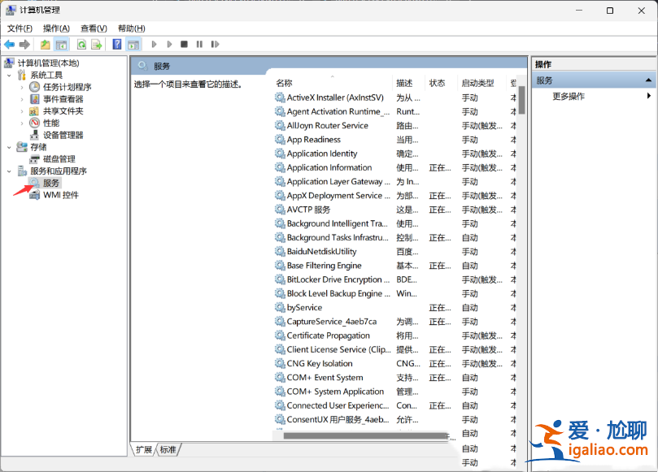Click the back navigation arrow in toolbar

[10, 44]
